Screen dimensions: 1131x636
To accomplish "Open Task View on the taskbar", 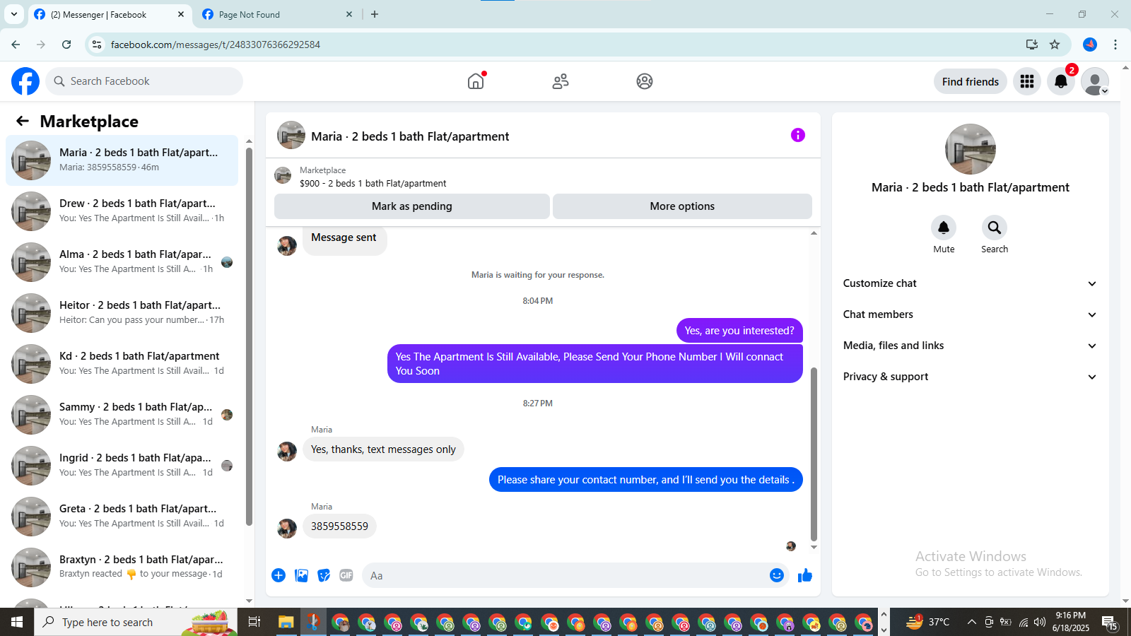I will tap(254, 622).
